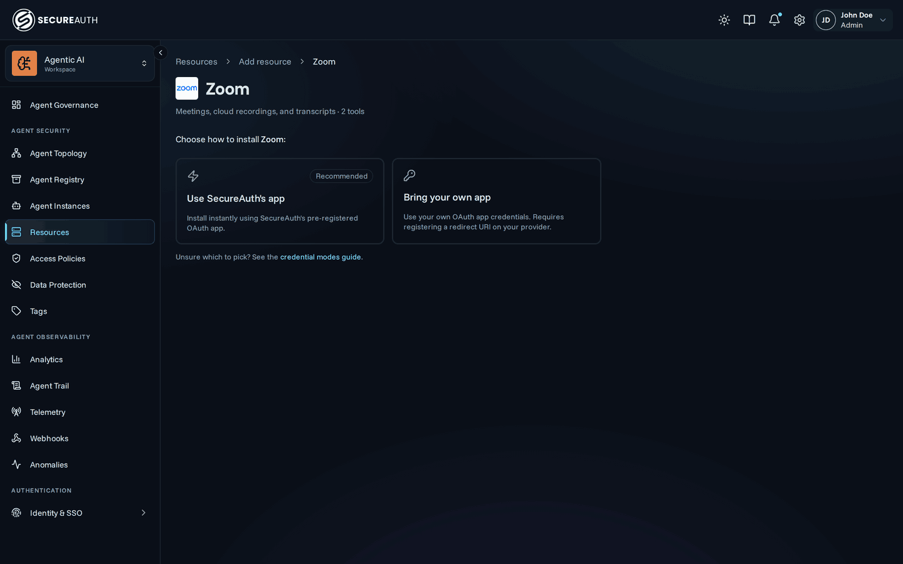Open Agentic AI workspace switcher
This screenshot has height=564, width=903.
pyautogui.click(x=80, y=63)
